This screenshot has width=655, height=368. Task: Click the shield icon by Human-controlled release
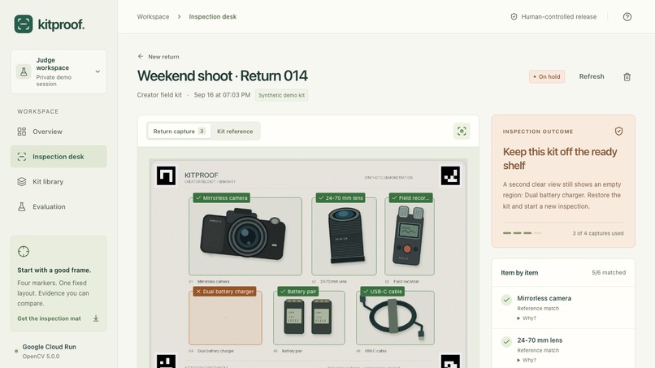pos(514,17)
